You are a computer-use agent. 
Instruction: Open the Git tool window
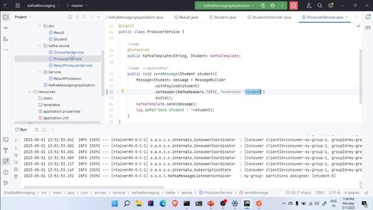[6, 183]
